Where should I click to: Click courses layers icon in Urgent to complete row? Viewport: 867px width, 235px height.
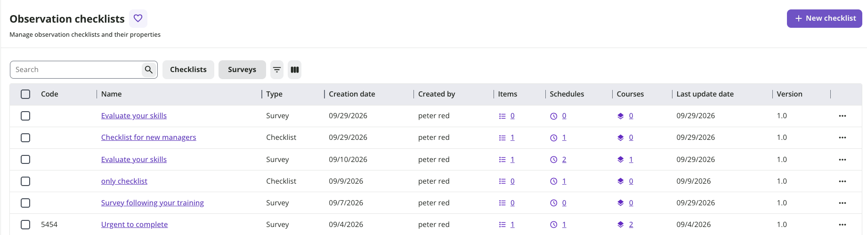(x=621, y=225)
